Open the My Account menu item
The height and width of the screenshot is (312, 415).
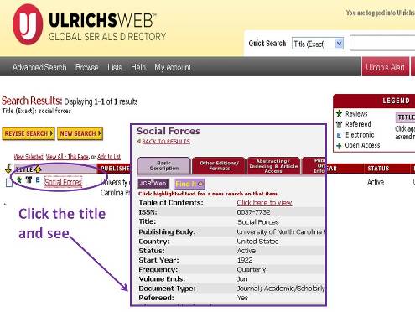[173, 67]
